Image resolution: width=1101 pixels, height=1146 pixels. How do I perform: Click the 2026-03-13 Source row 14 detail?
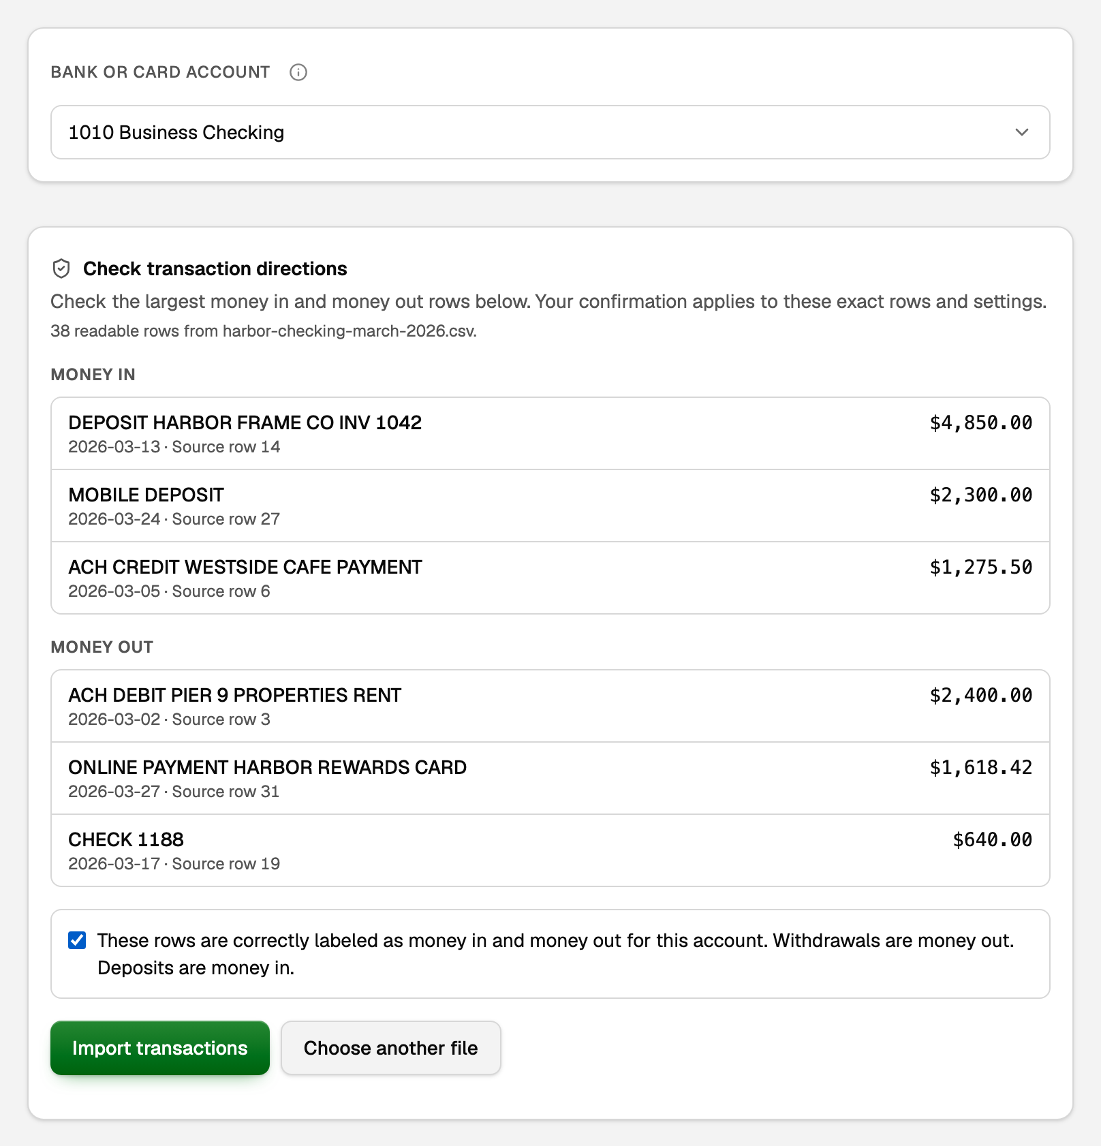tap(174, 447)
